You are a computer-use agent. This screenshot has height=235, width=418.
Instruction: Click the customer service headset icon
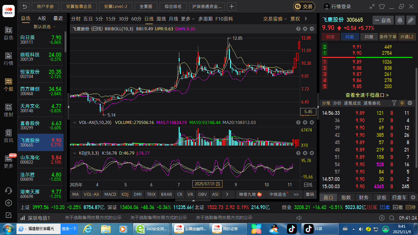click(9, 191)
